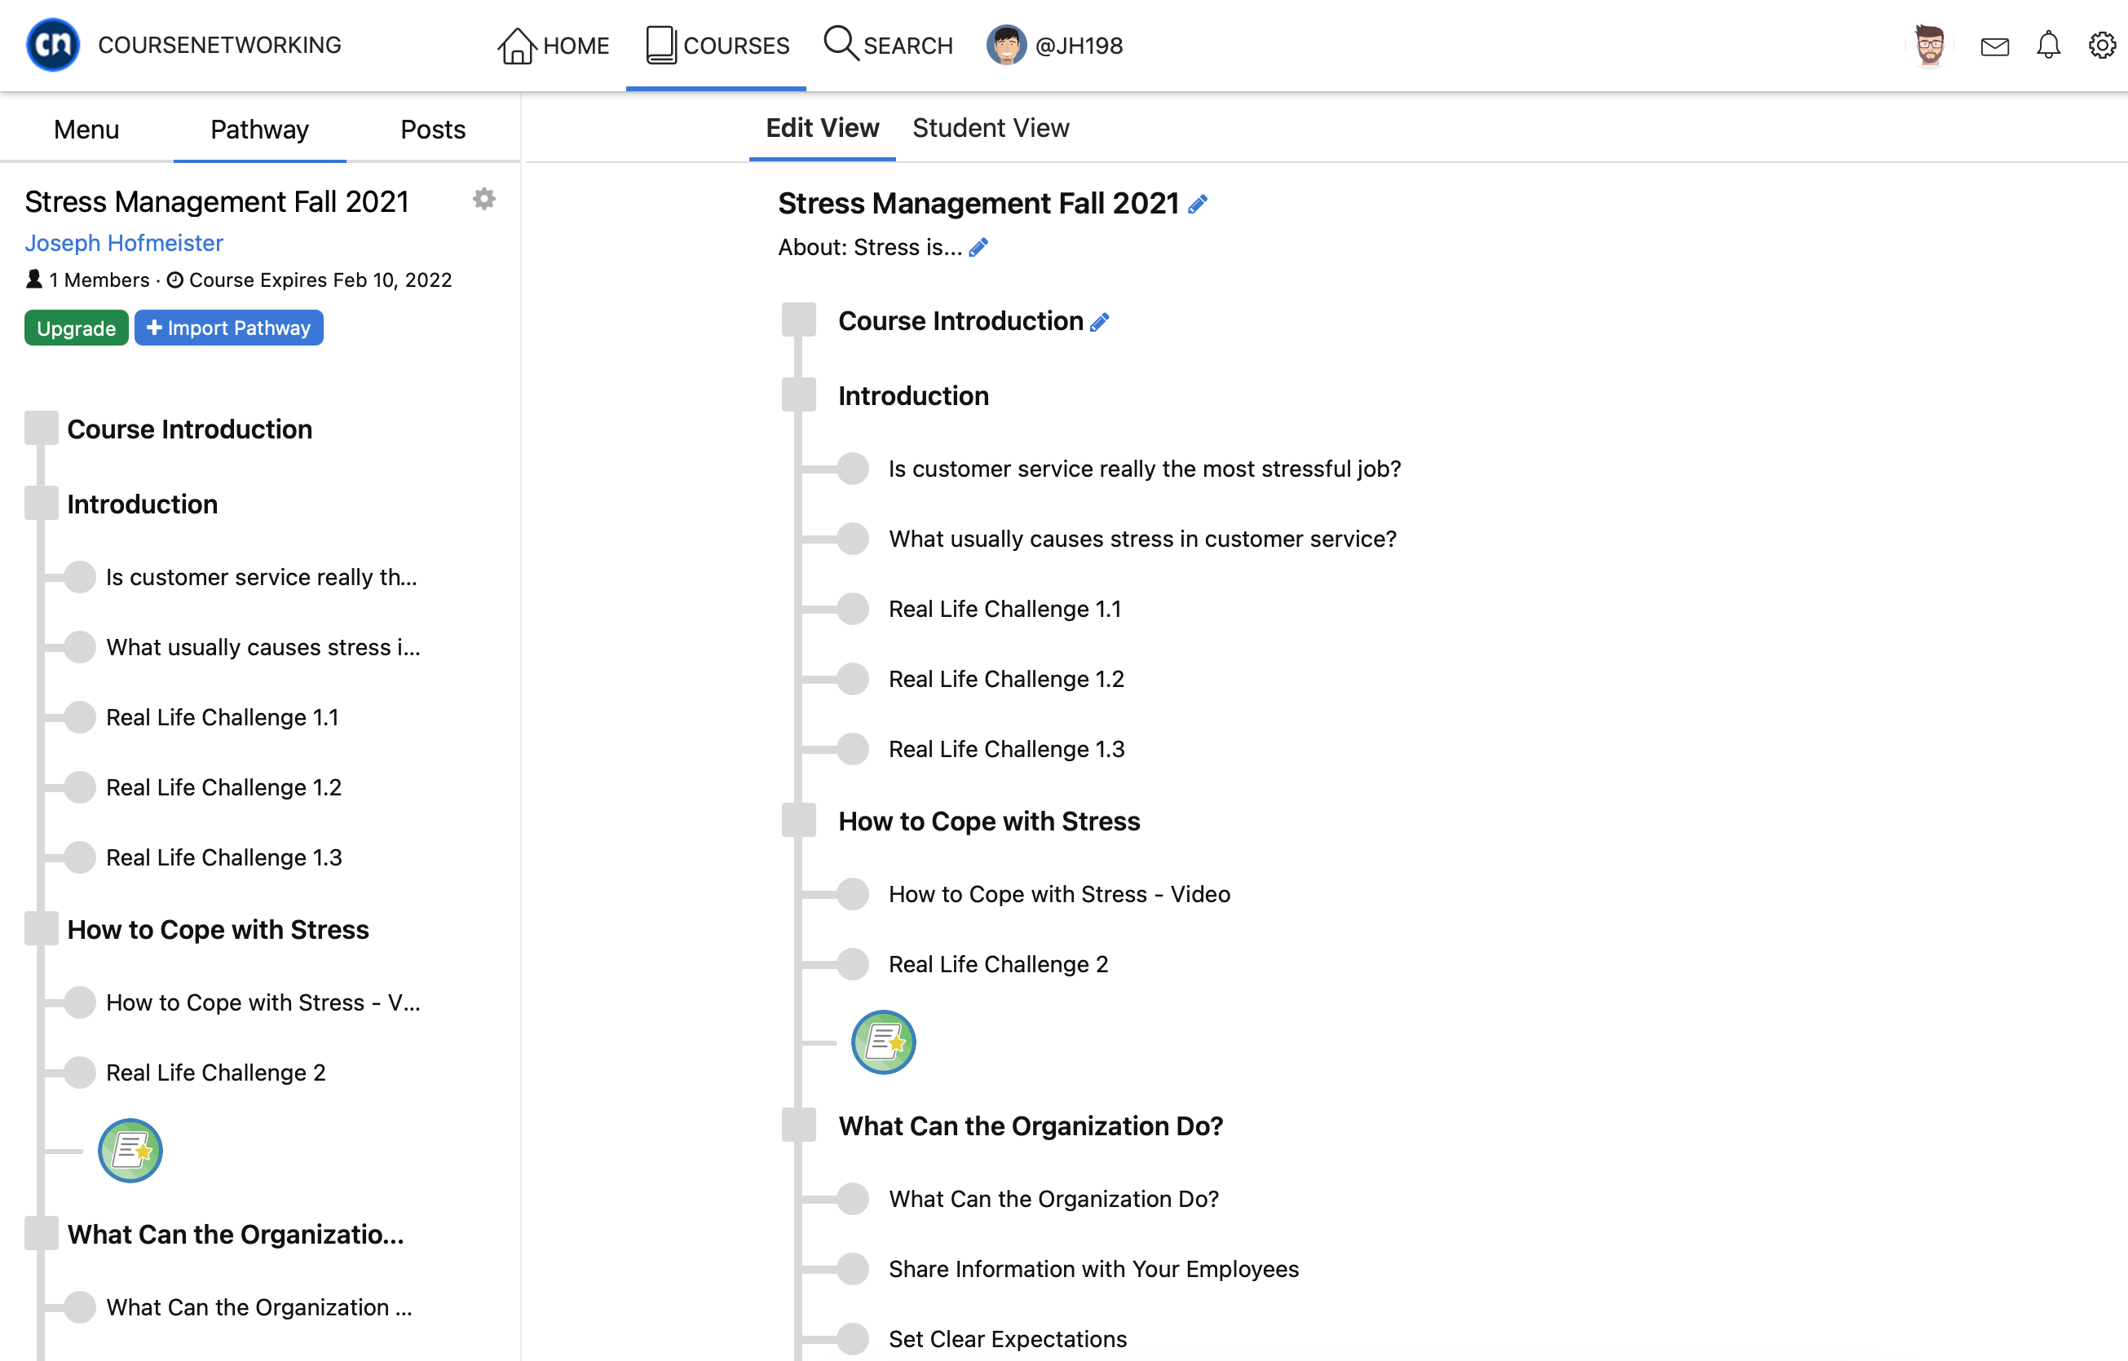
Task: Select sidebar How to Cope with Stress section
Action: pyautogui.click(x=219, y=930)
